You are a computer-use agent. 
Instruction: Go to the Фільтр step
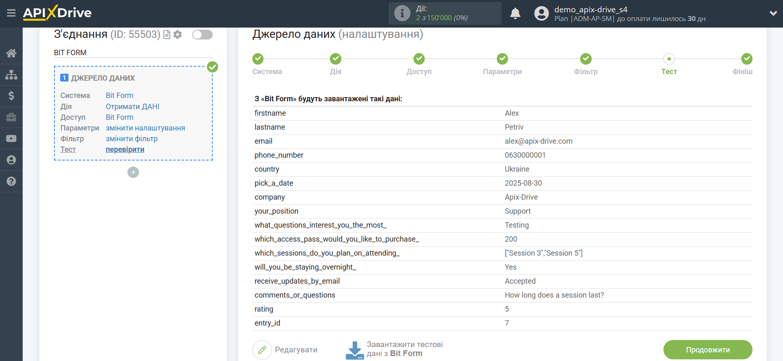pos(585,65)
